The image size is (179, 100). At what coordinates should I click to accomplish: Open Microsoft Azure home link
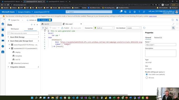(x=8, y=12)
